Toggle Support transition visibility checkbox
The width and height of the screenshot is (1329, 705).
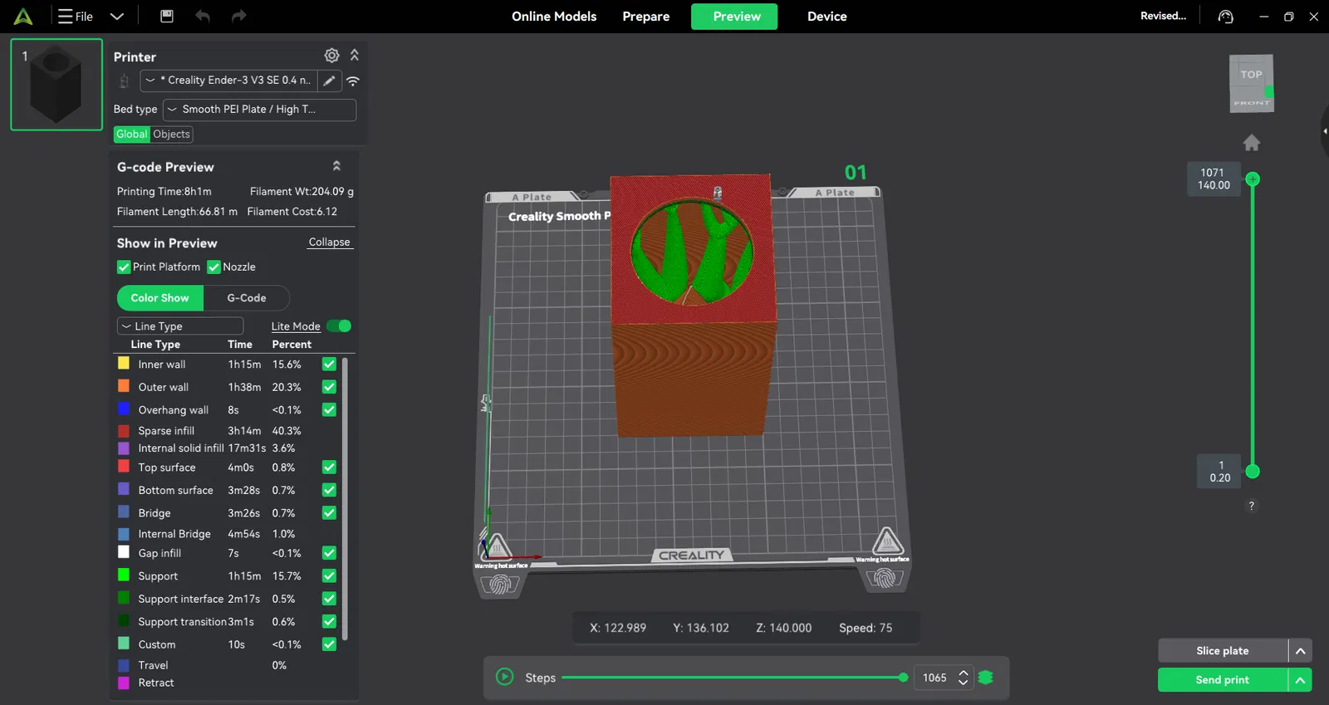tap(329, 621)
